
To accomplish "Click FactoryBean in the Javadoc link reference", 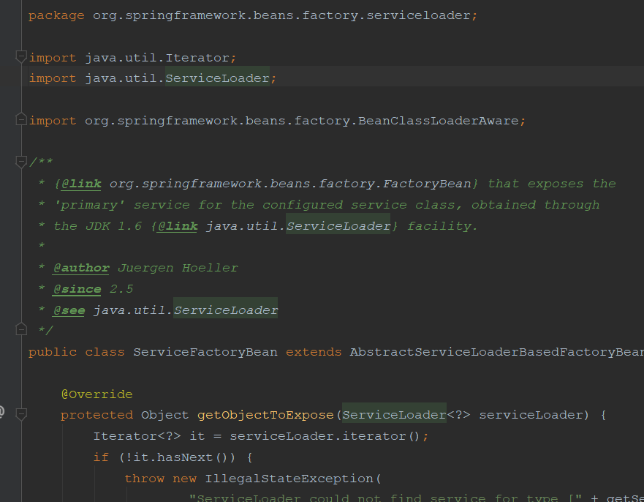I will (427, 184).
